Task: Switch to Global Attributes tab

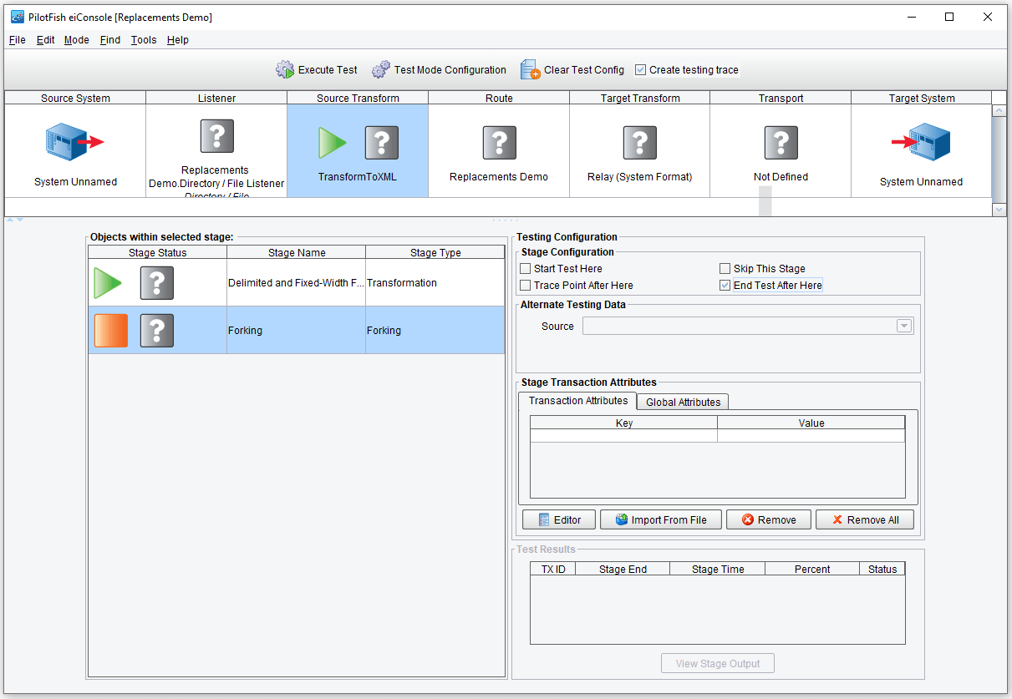Action: pyautogui.click(x=683, y=403)
